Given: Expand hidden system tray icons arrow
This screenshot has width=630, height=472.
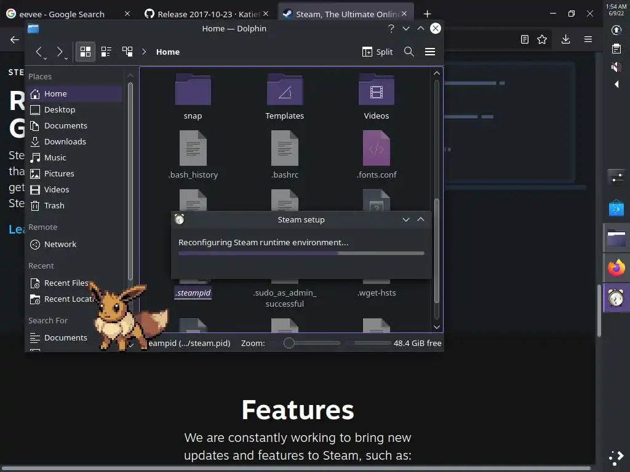Looking at the screenshot, I should point(616,84).
